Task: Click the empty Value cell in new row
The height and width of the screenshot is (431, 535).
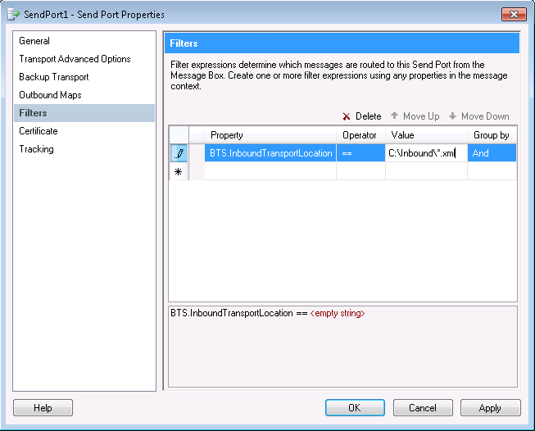Action: [426, 171]
